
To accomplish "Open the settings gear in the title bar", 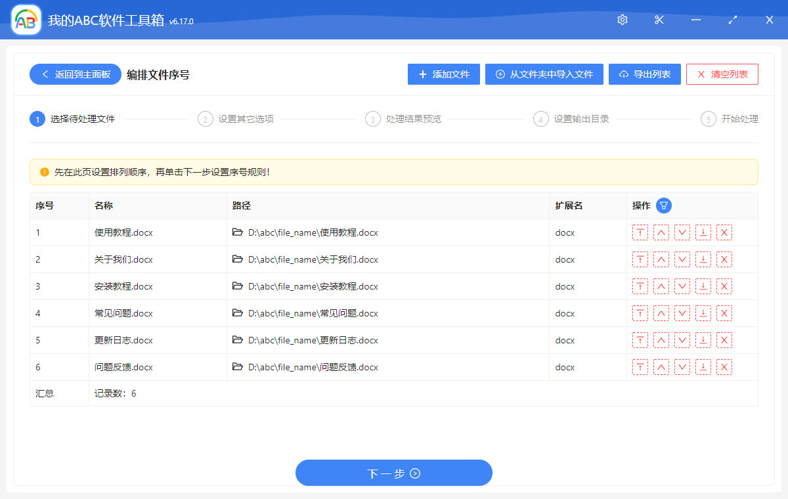I will click(x=622, y=20).
